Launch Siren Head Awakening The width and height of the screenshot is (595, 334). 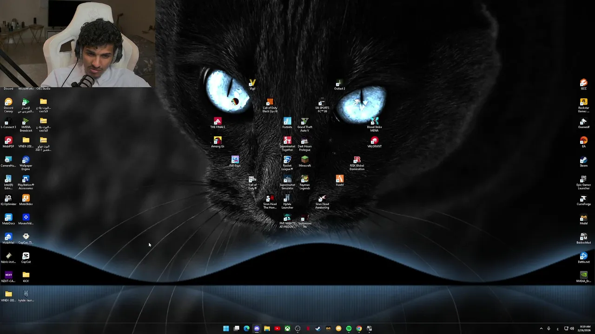point(322,202)
